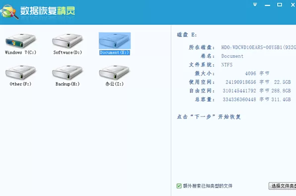The image size is (296, 196).
Task: Select the Software (D:) drive icon
Action: point(68,41)
